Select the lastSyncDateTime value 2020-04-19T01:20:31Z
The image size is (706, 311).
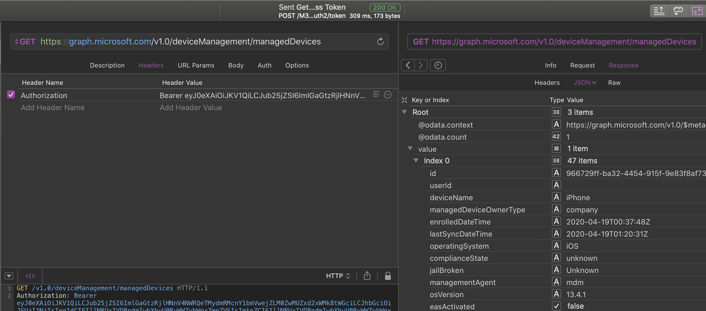(x=607, y=234)
